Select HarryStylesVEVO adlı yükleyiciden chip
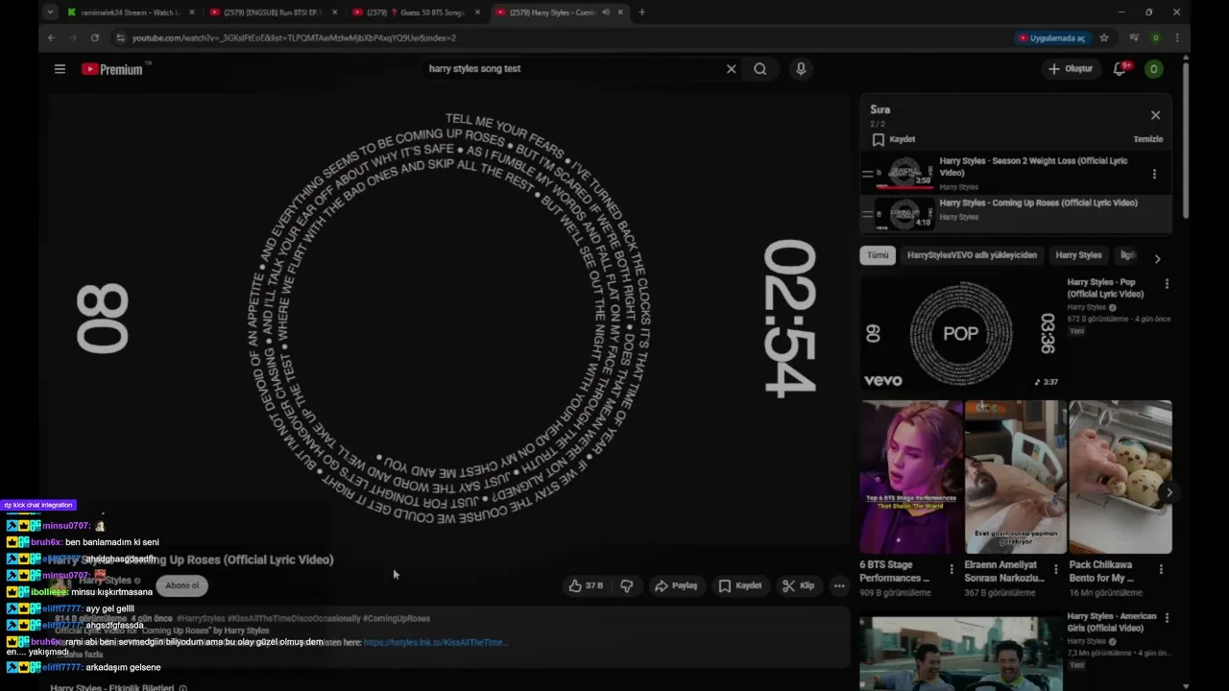The height and width of the screenshot is (691, 1229). coord(972,255)
